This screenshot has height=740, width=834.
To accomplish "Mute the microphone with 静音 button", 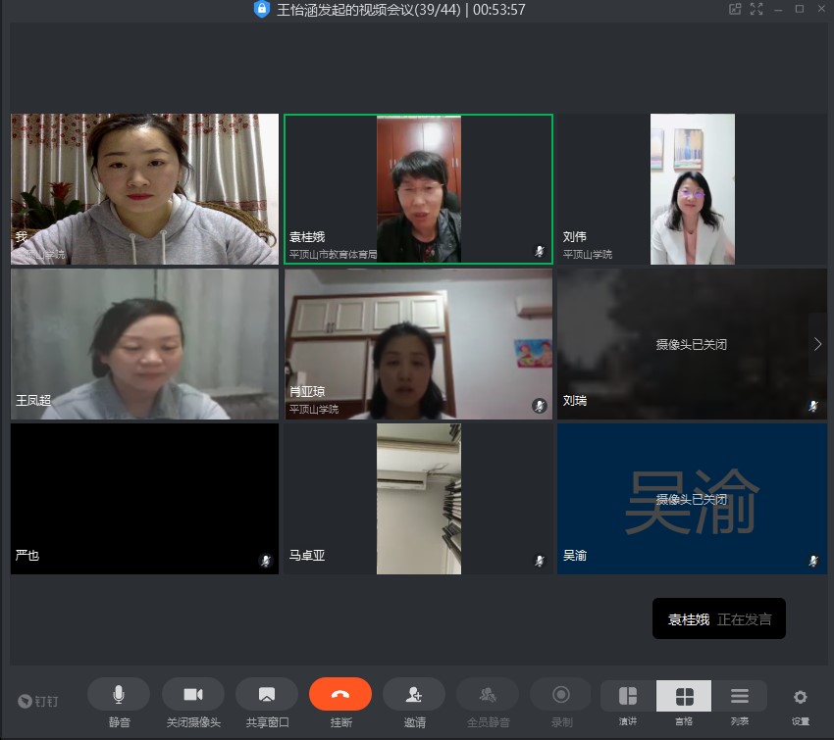I will (x=119, y=694).
